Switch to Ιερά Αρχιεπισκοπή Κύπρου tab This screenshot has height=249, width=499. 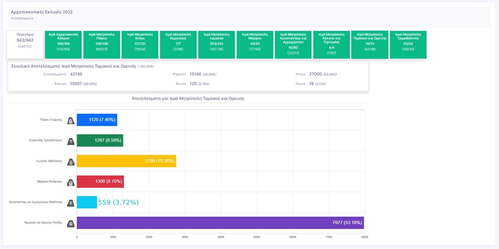(x=63, y=45)
